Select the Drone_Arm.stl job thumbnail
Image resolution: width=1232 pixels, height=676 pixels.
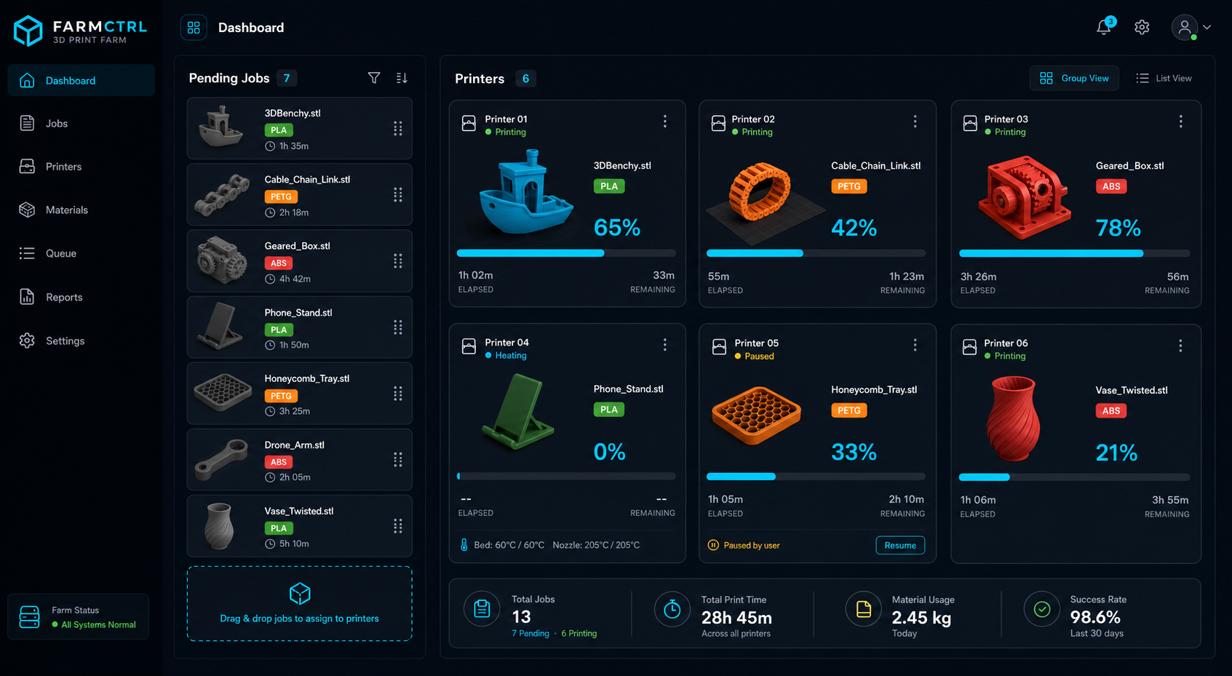click(222, 459)
